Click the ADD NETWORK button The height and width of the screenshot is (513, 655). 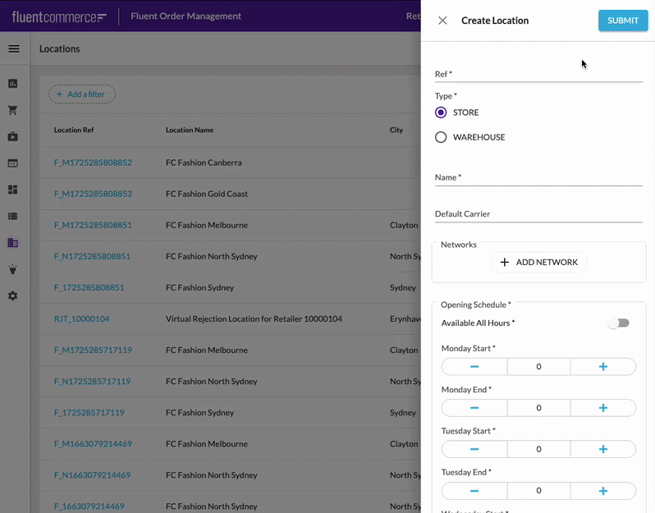[538, 263]
